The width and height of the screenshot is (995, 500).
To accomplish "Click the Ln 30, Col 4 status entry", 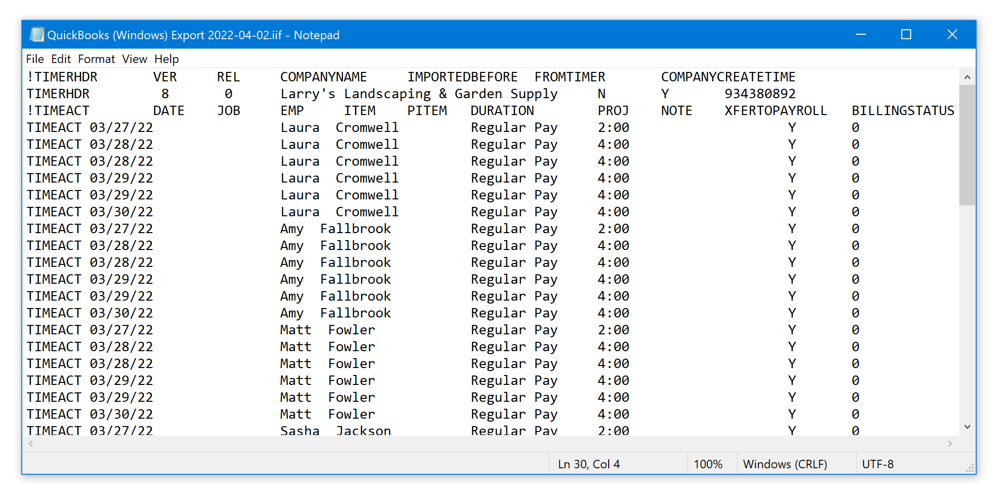I will (589, 464).
